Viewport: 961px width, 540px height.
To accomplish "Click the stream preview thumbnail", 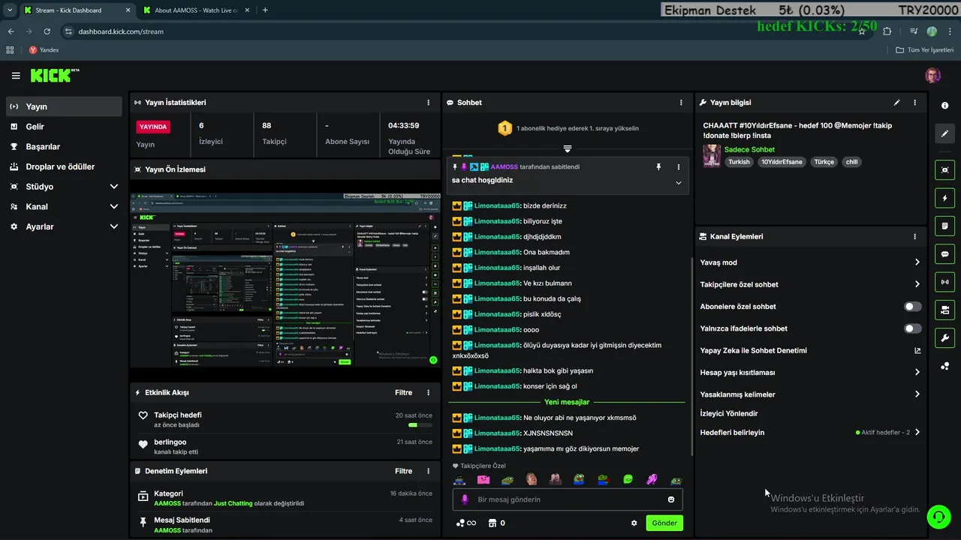I will [x=285, y=280].
